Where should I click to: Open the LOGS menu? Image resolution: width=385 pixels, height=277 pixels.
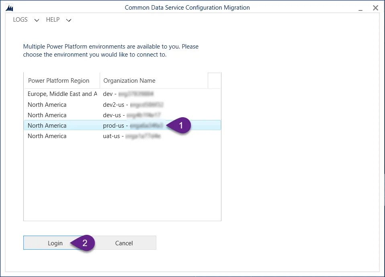click(20, 20)
